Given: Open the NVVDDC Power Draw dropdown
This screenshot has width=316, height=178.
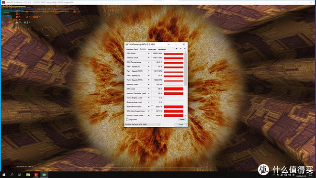Looking at the screenshot, I should (x=149, y=115).
